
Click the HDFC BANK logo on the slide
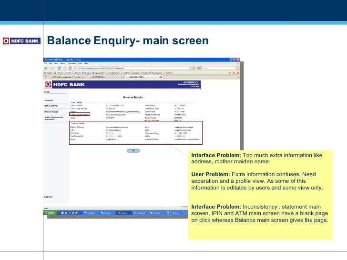tap(21, 41)
